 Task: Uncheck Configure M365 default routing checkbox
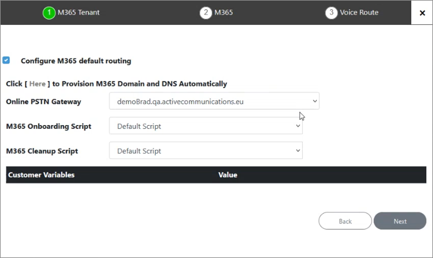point(6,60)
